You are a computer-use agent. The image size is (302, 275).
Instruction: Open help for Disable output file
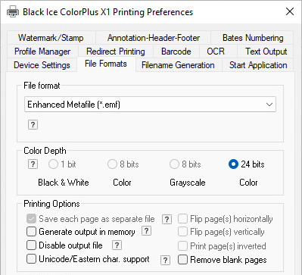117,245
